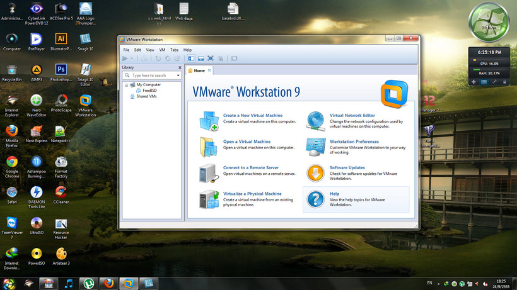The width and height of the screenshot is (517, 290).
Task: Click Create a New Virtual Machine link
Action: click(x=253, y=115)
